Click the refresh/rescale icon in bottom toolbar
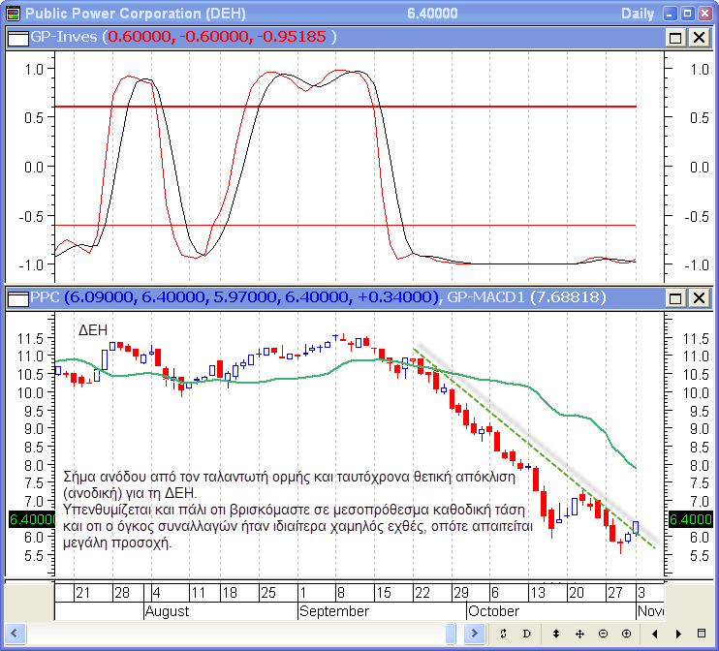Image resolution: width=719 pixels, height=651 pixels. (x=504, y=633)
